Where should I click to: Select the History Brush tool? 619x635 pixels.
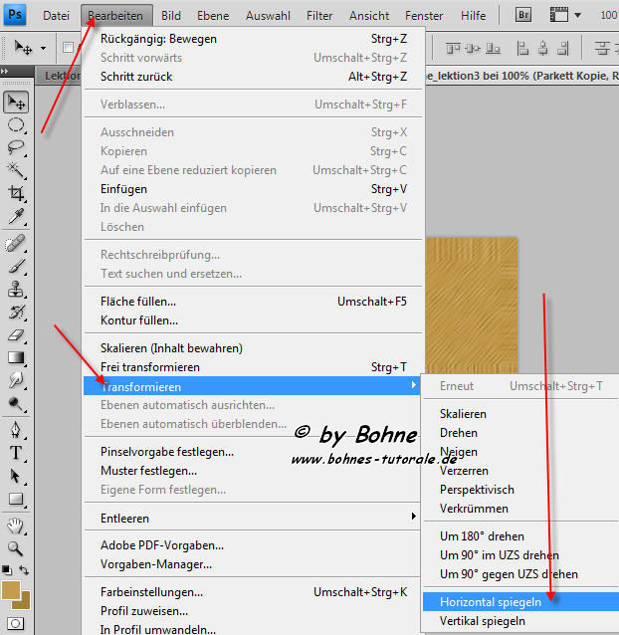(16, 313)
